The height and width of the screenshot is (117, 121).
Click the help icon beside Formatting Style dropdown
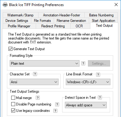click(83, 64)
